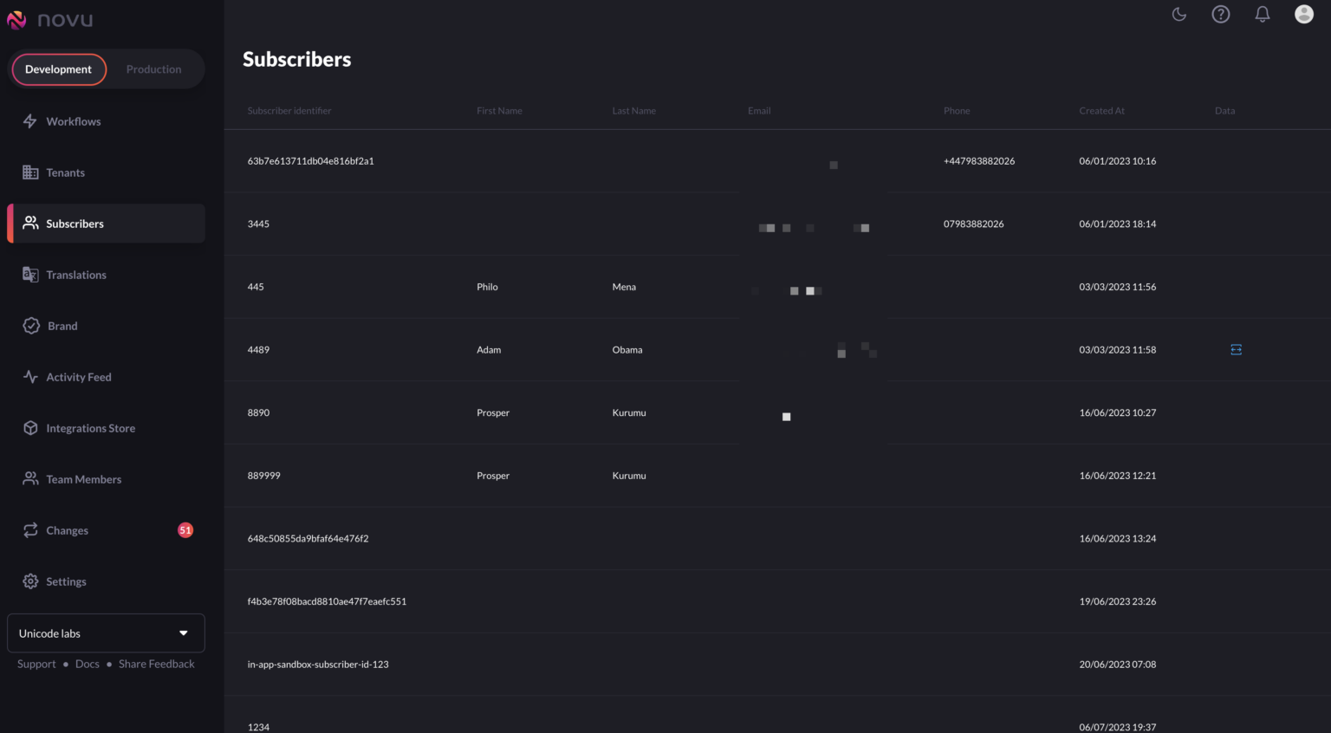Open the notifications bell

[x=1262, y=14]
